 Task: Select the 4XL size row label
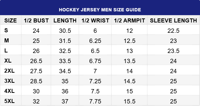[x=10, y=91]
